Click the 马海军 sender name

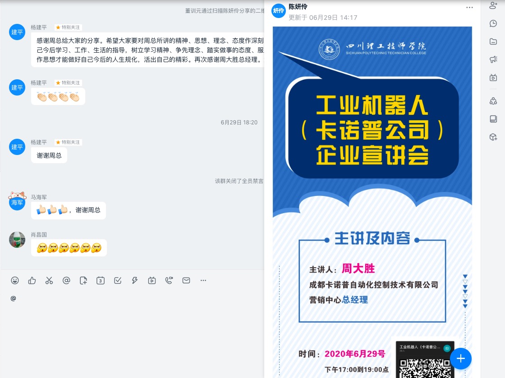coord(39,197)
